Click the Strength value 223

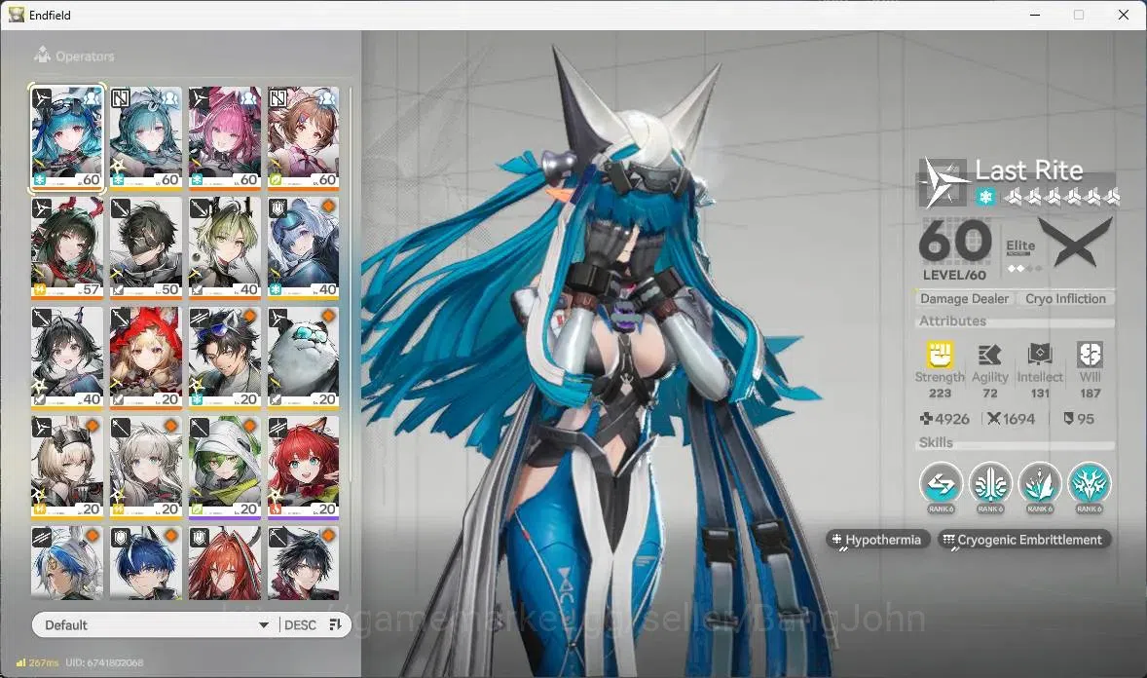pos(940,394)
